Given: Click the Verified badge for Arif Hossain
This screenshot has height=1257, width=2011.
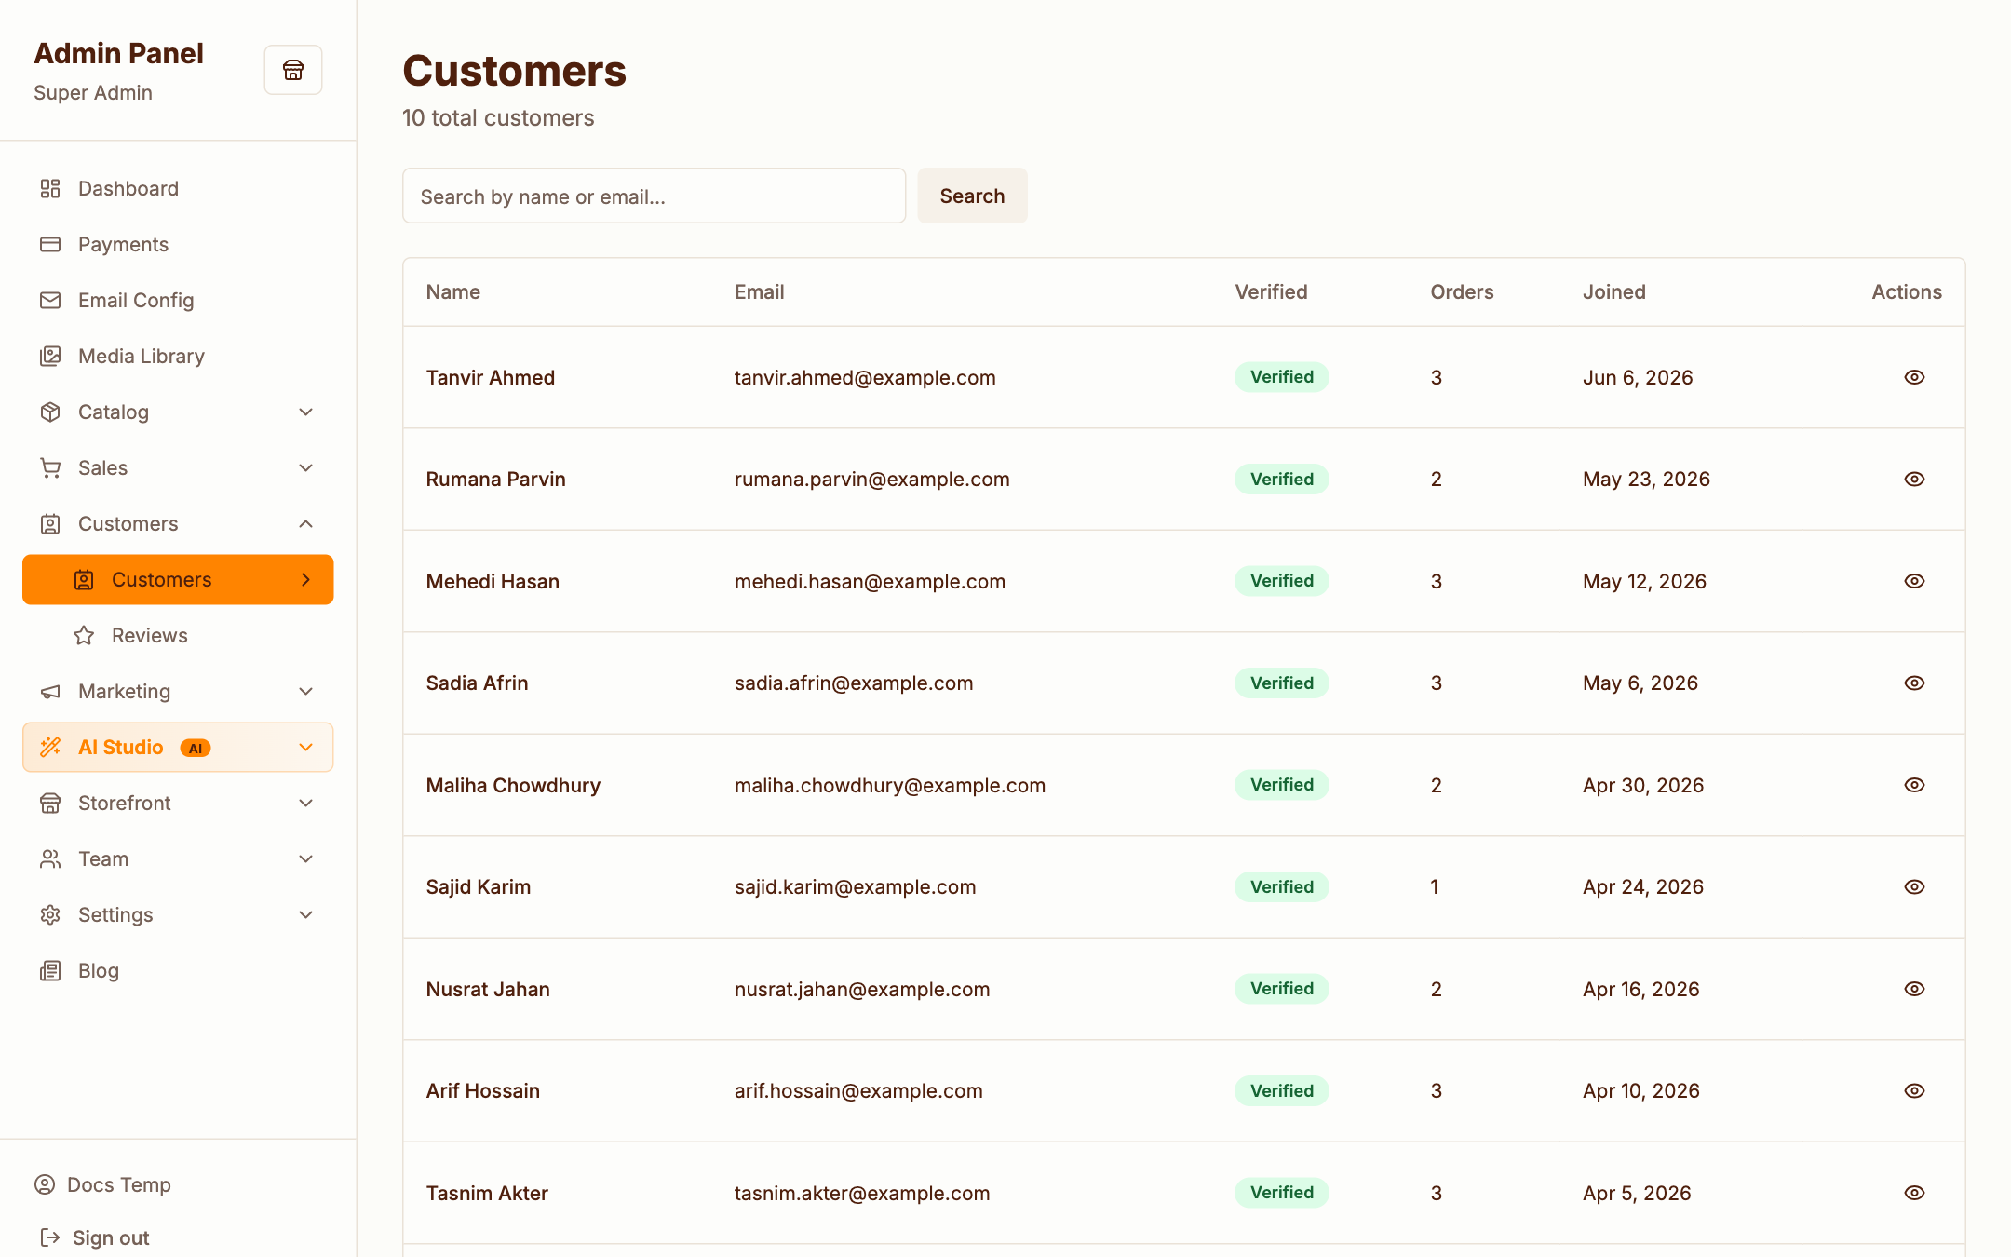Looking at the screenshot, I should click(x=1281, y=1091).
